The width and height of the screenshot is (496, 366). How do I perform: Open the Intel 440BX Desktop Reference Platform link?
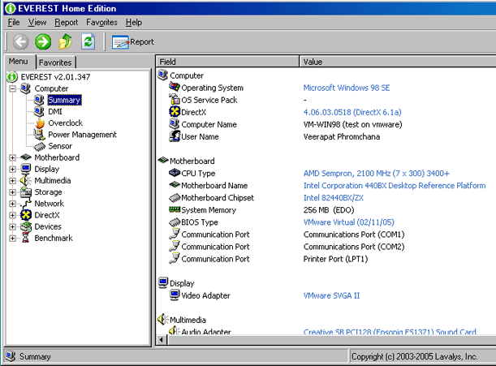coord(395,186)
